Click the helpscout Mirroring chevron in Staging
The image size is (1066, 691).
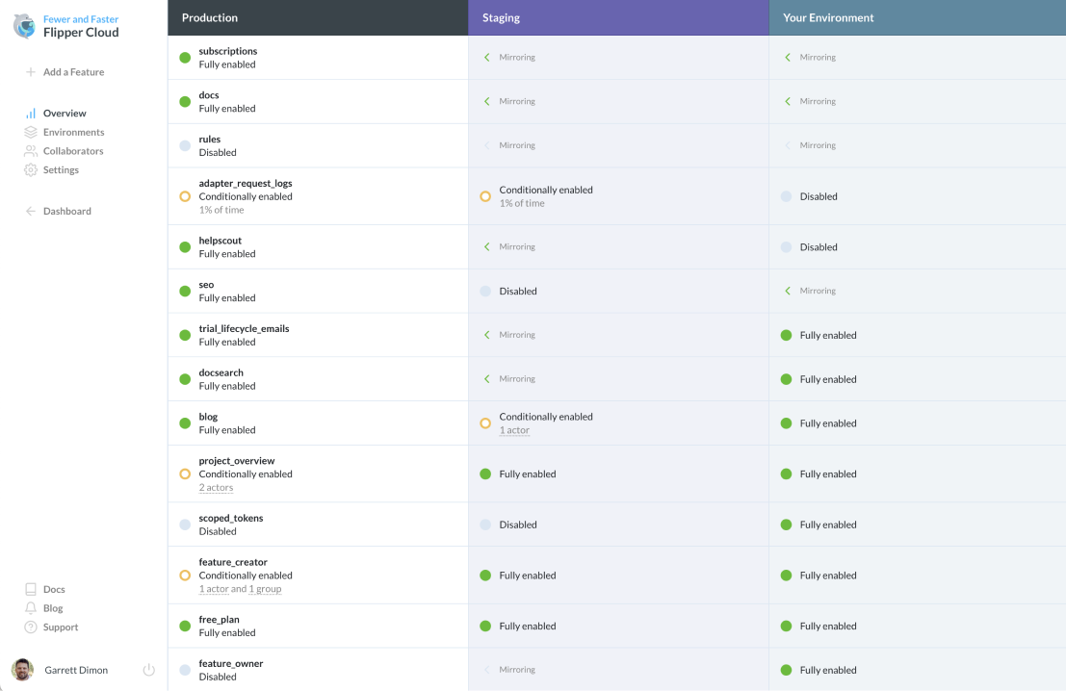pos(483,246)
